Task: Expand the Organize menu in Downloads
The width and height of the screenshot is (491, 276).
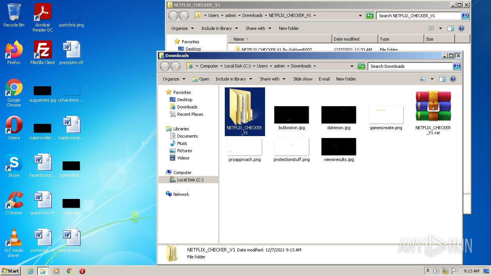Action: pyautogui.click(x=174, y=79)
